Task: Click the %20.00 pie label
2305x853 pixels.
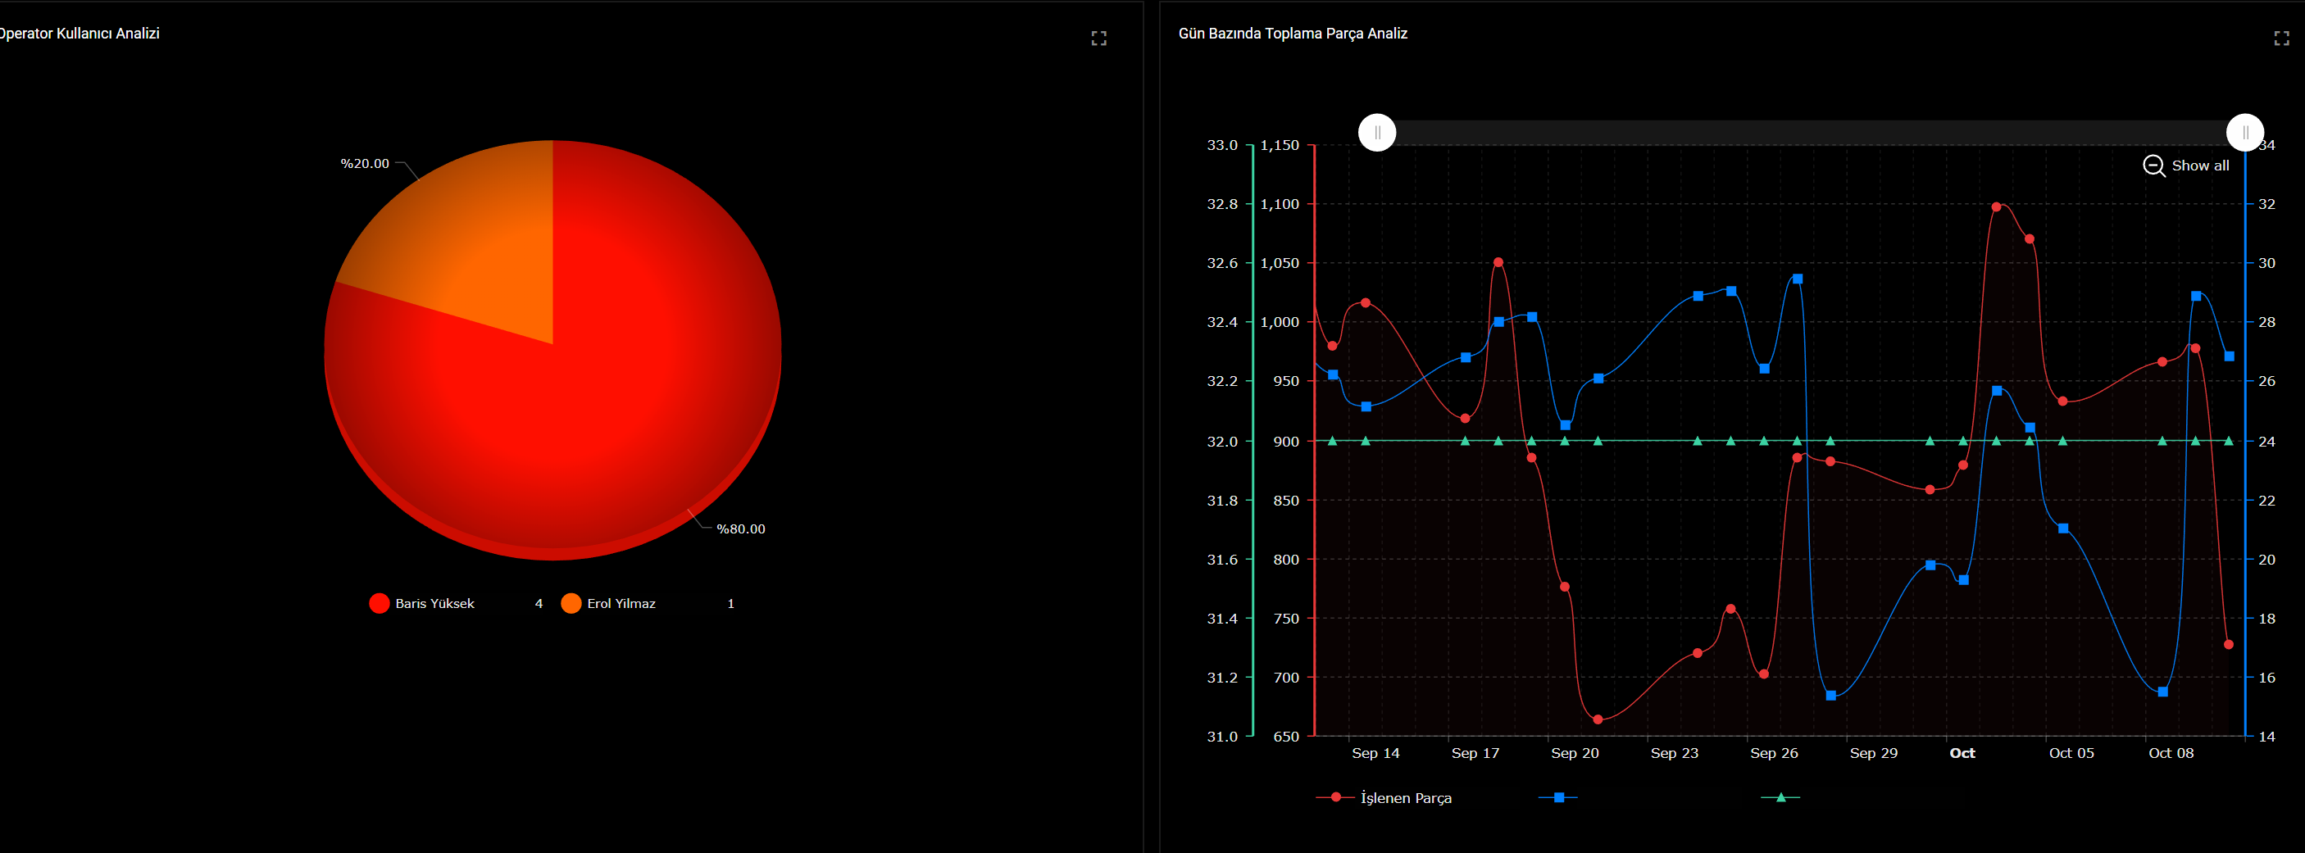Action: pos(364,164)
